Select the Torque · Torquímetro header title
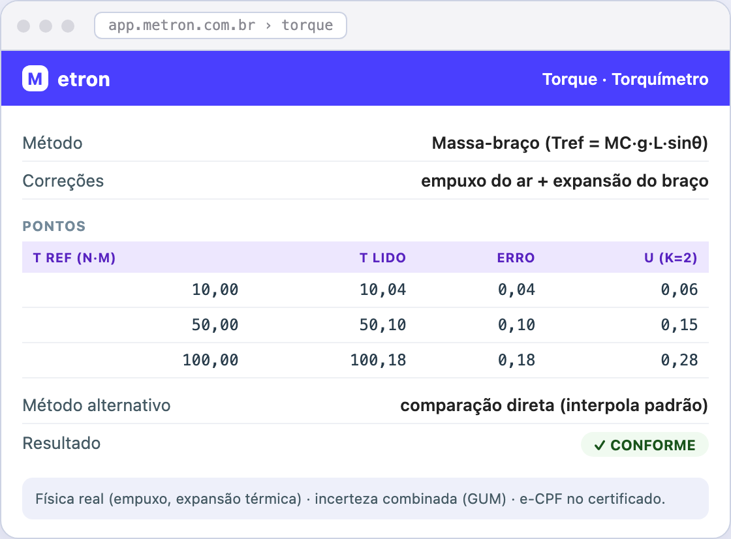731x539 pixels. tap(625, 79)
